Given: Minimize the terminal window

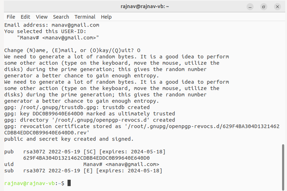Looking at the screenshot, I should click(250, 6).
